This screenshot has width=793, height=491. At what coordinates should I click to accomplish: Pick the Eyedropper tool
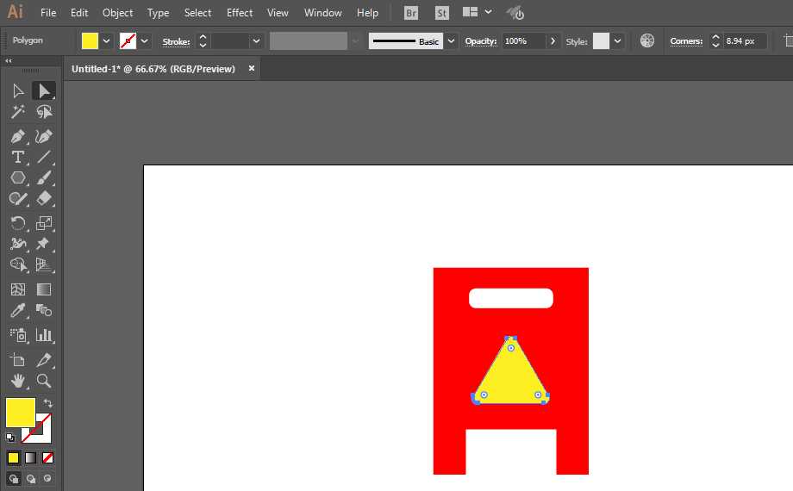[x=17, y=312]
